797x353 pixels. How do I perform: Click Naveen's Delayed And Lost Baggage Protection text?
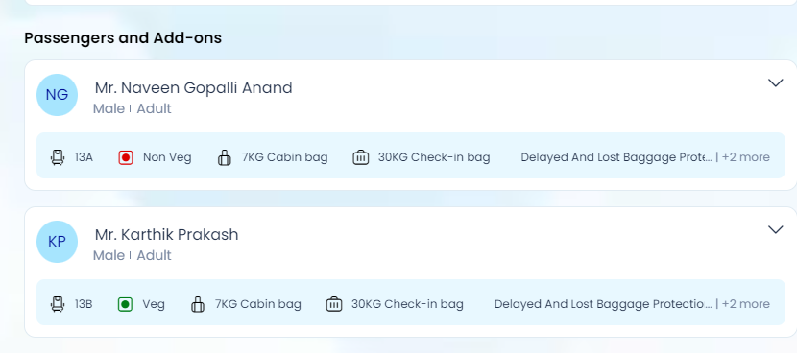point(616,157)
